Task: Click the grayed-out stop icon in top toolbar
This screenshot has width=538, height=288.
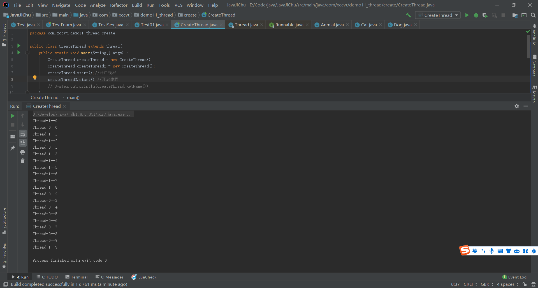Action: click(503, 15)
